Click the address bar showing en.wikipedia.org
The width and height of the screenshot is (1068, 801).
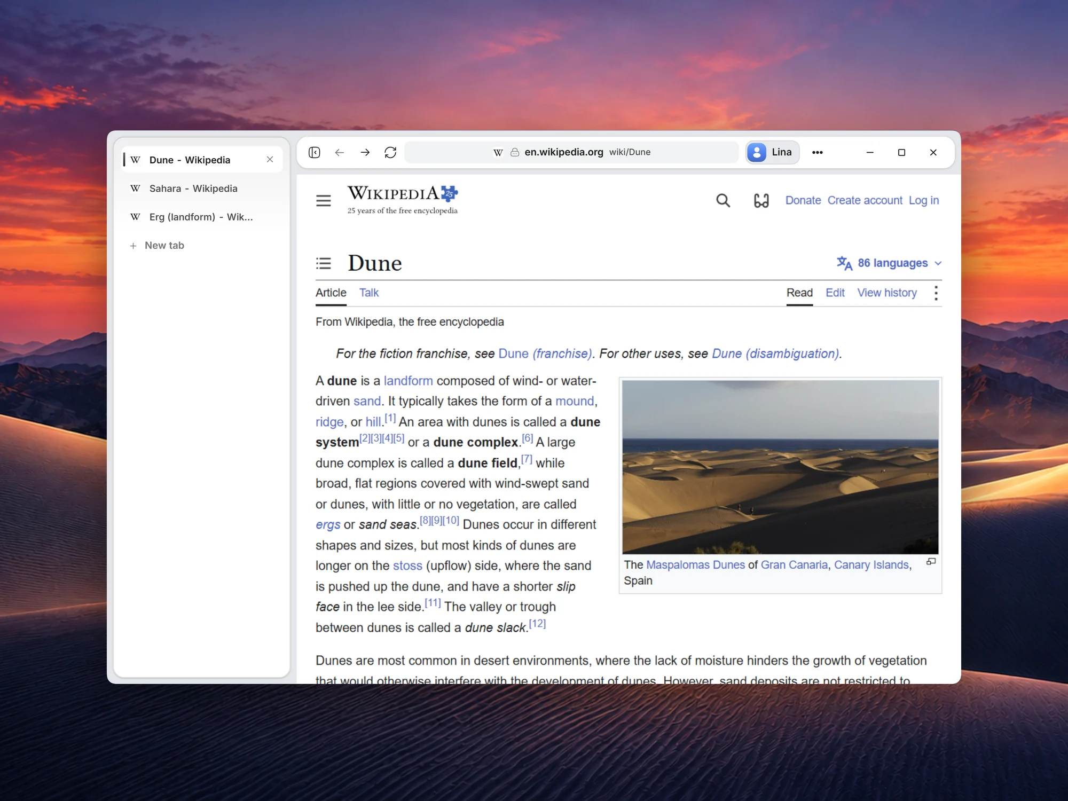(x=571, y=152)
